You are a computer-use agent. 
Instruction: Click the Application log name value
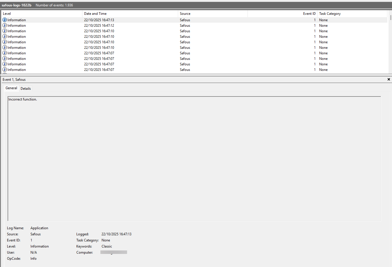(x=39, y=228)
